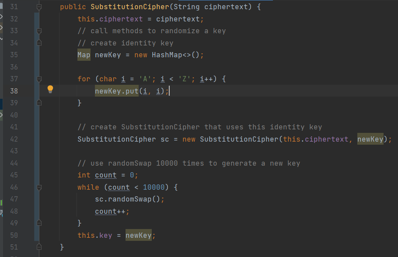398x257 pixels.
Task: Click count++ on line 48
Action: click(x=110, y=212)
